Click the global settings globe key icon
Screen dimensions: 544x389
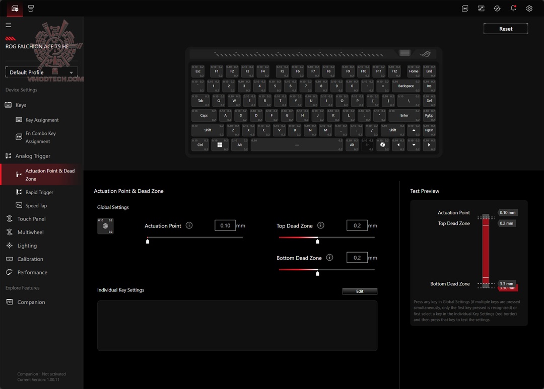(x=105, y=226)
